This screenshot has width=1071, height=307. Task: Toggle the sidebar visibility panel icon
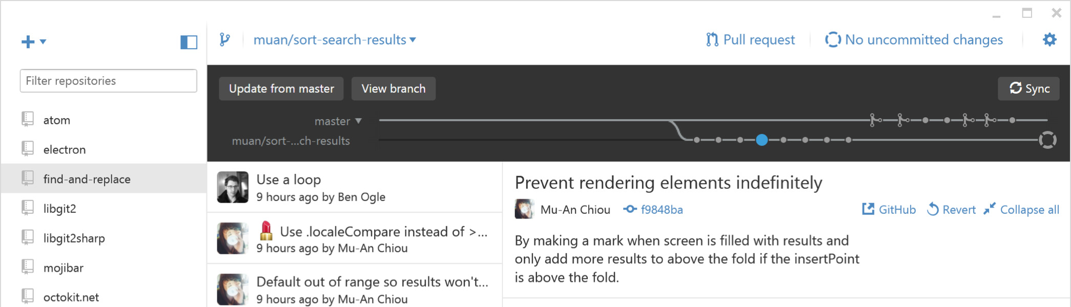point(189,43)
